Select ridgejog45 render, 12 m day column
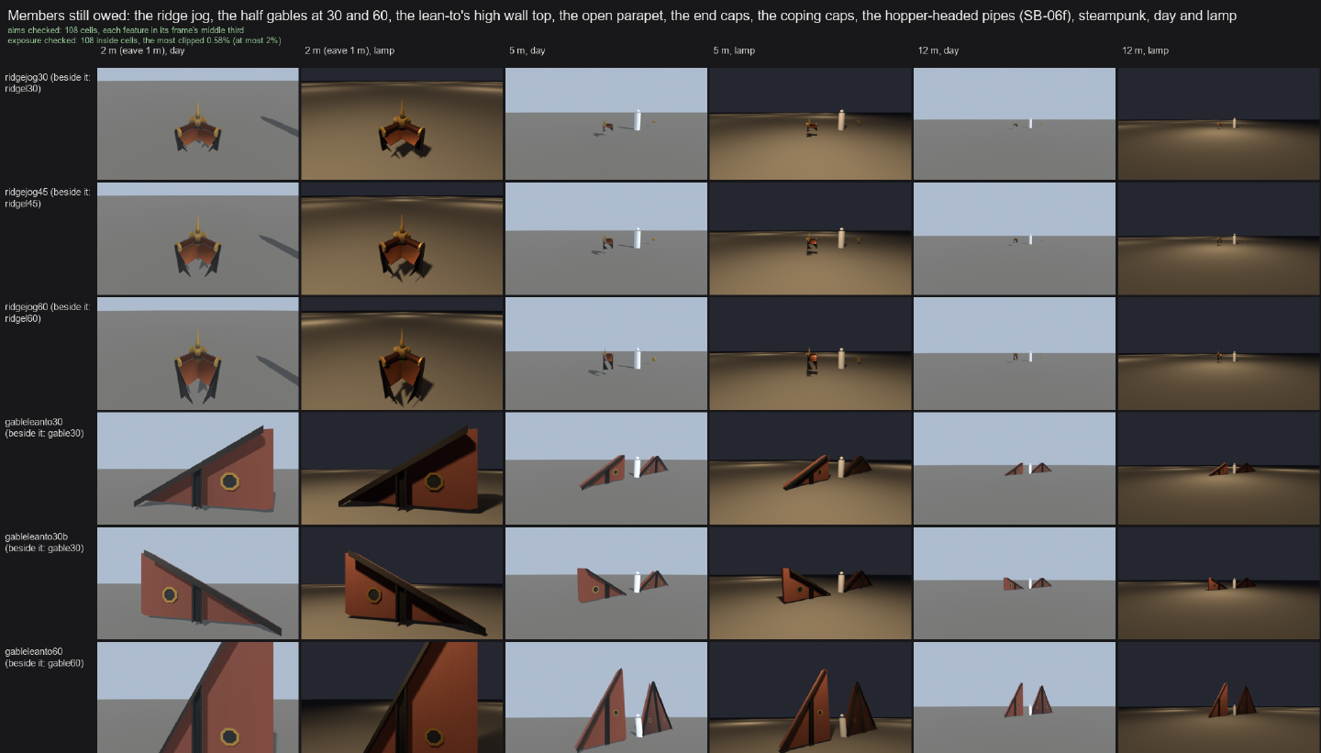Image resolution: width=1321 pixels, height=753 pixels. pos(1015,238)
